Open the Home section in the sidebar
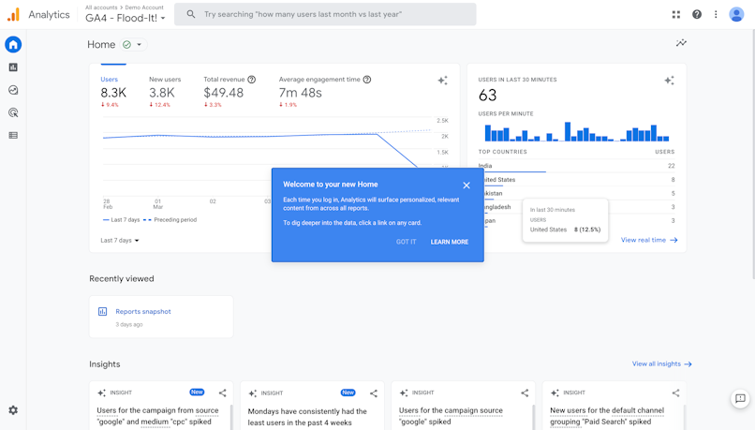755x430 pixels. pyautogui.click(x=13, y=45)
